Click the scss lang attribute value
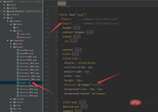 point(80,15)
